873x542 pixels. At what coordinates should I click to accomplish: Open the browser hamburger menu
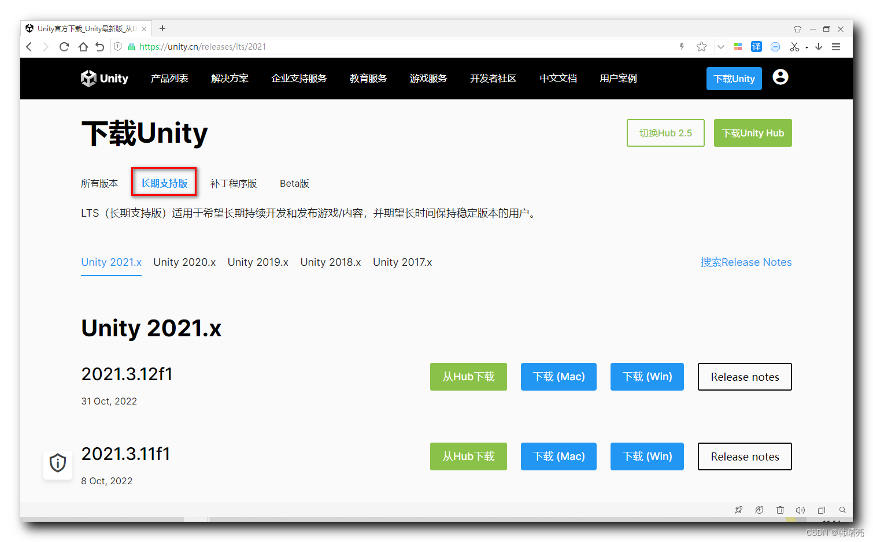836,47
